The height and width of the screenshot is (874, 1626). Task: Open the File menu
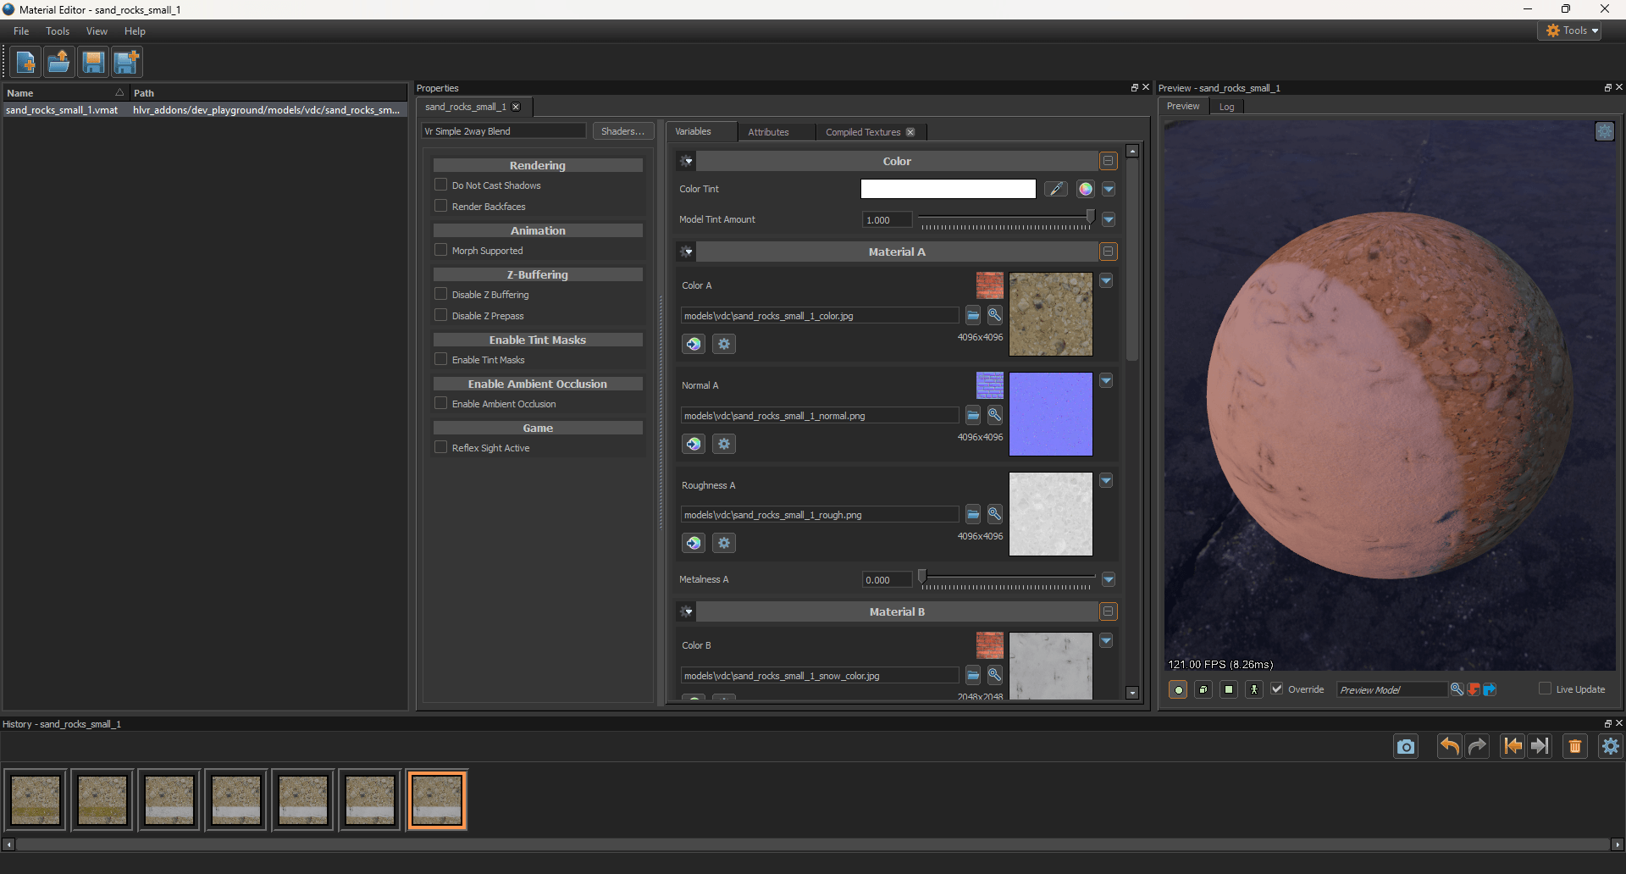coord(21,31)
